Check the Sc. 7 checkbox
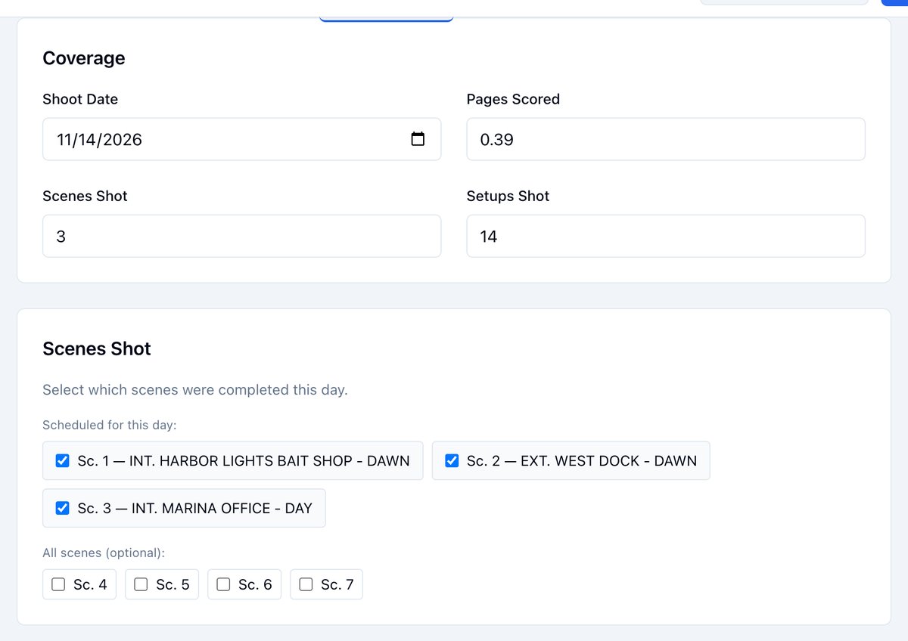The image size is (908, 641). 306,584
